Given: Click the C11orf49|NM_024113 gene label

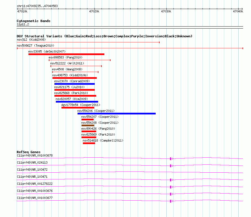Looking at the screenshot, I should coord(32,163).
